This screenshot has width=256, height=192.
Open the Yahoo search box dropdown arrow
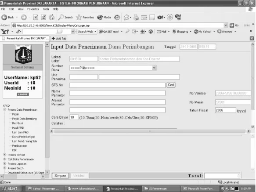(72, 31)
